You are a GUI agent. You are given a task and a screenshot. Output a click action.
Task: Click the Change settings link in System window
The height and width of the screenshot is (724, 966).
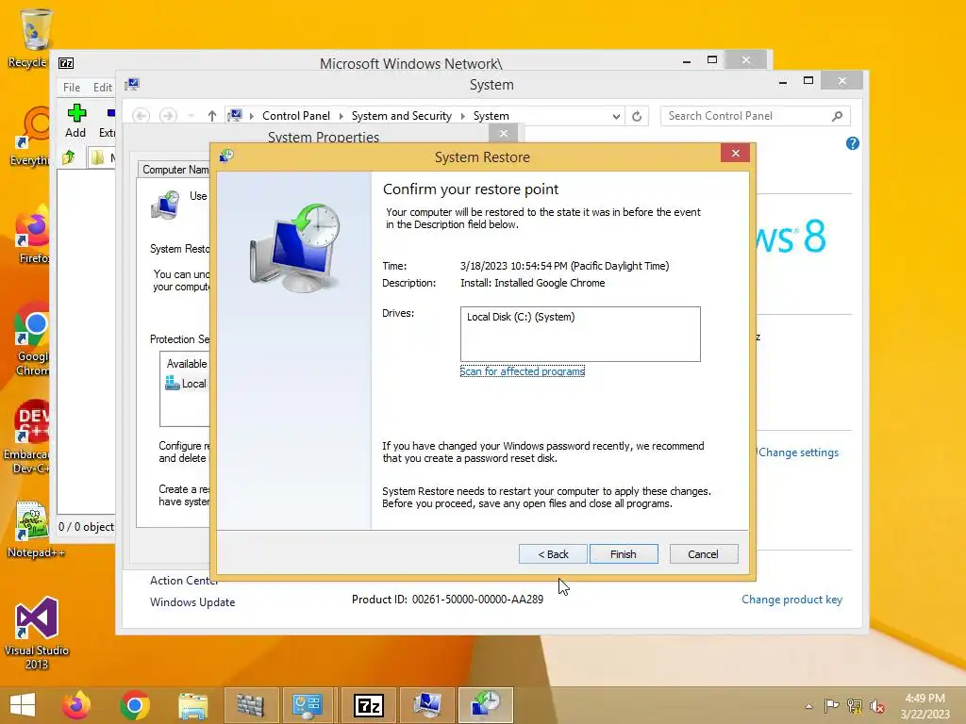(x=798, y=452)
